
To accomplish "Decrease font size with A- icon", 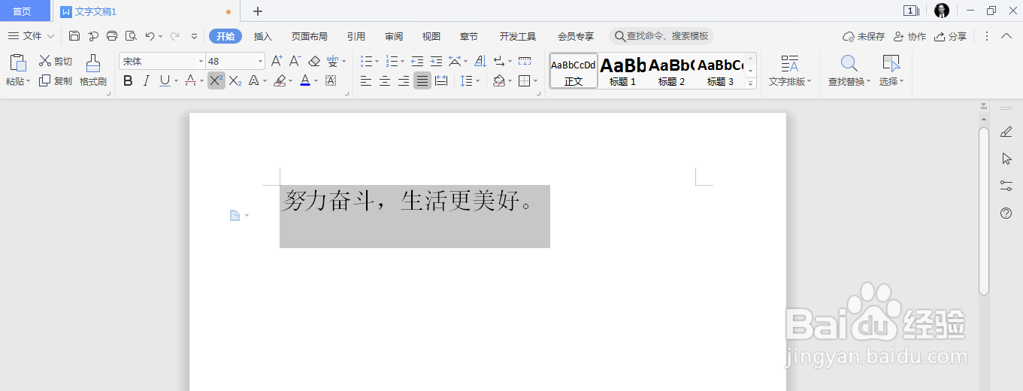I will pyautogui.click(x=295, y=62).
